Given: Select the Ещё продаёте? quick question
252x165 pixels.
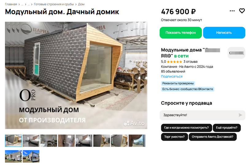Looking at the screenshot, I should (227, 128).
